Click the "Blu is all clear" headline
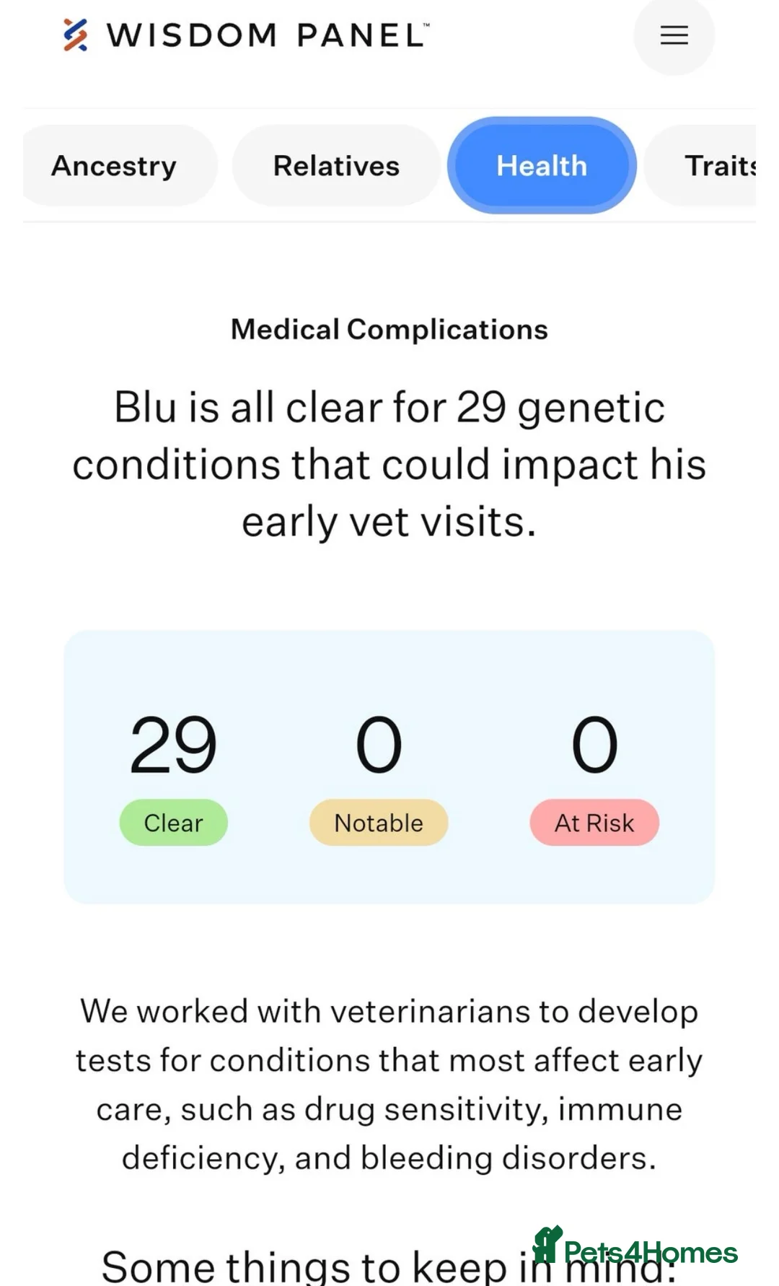779x1286 pixels. tap(389, 464)
